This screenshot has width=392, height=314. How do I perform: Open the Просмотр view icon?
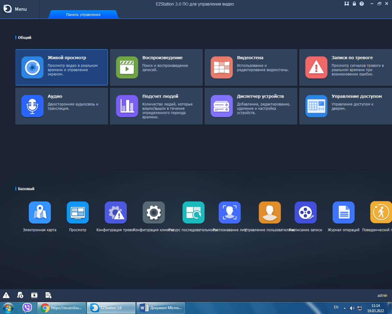(x=78, y=213)
